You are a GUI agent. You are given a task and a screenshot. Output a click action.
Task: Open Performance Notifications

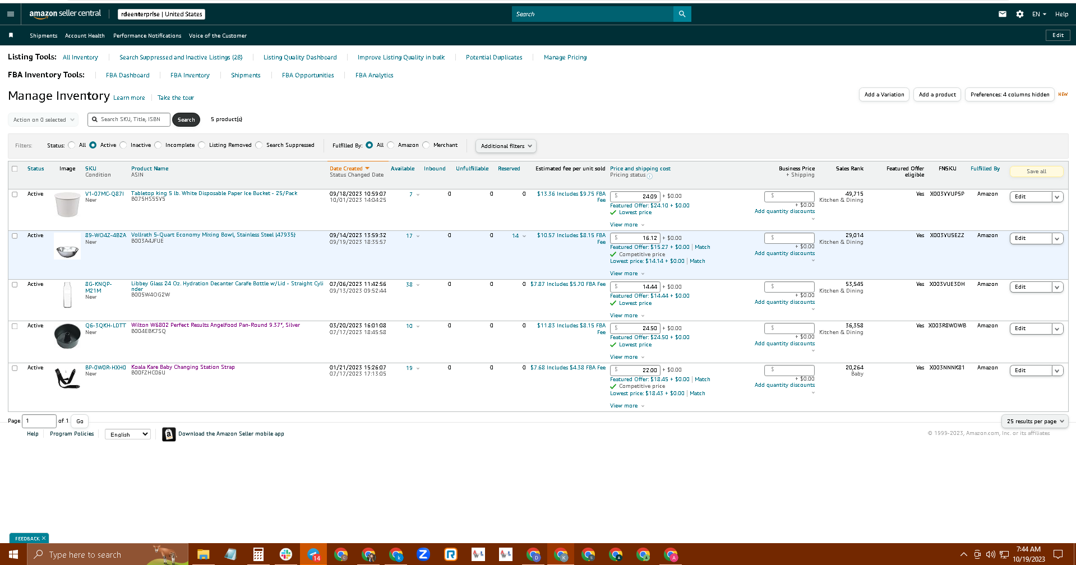[x=147, y=35]
